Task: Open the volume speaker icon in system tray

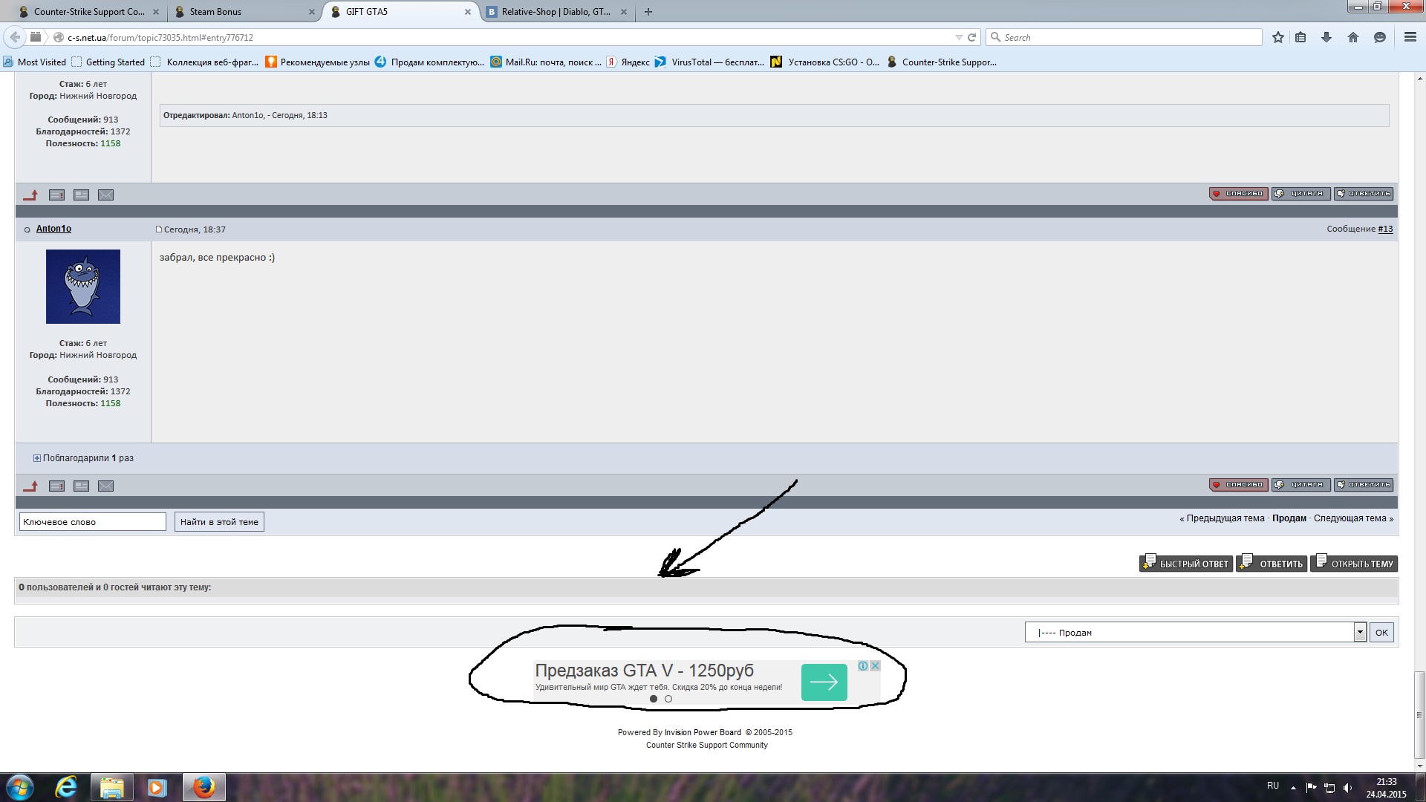Action: (1348, 788)
